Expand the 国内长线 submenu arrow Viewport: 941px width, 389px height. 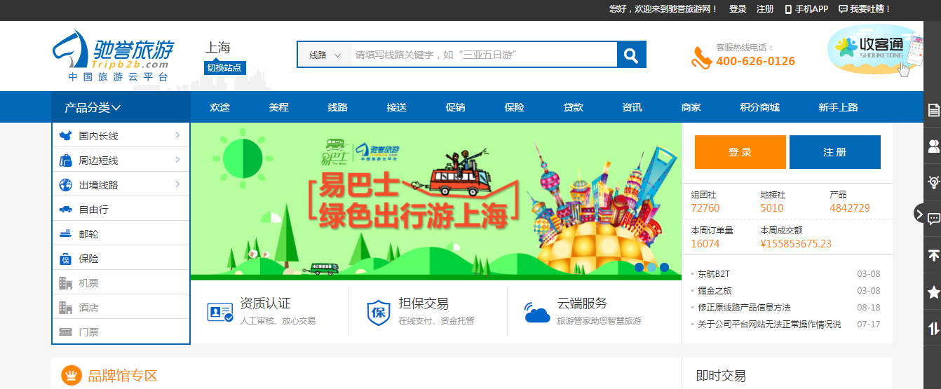tap(177, 135)
